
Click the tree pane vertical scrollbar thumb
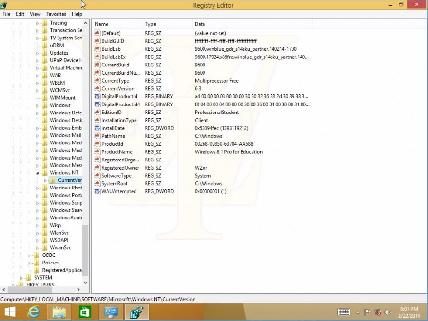[x=85, y=250]
